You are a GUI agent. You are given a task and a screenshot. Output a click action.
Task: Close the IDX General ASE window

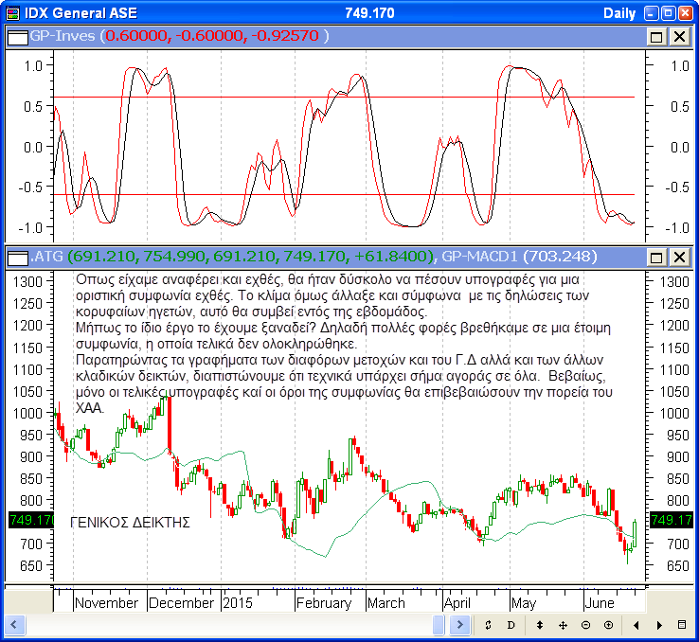click(686, 13)
